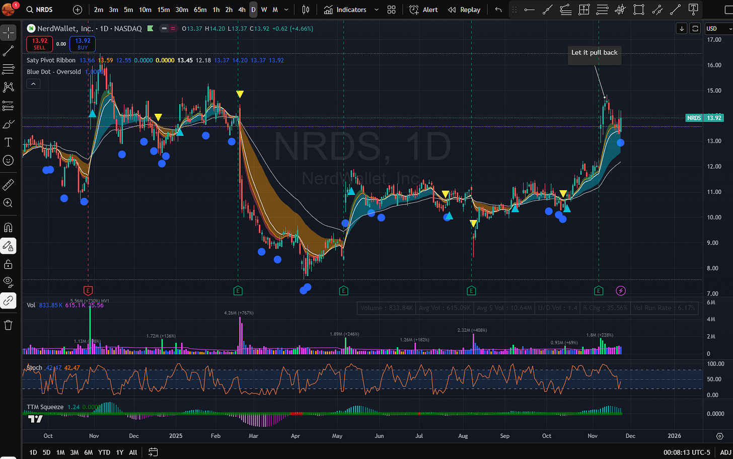Open the chart patterns tool group

(x=8, y=87)
